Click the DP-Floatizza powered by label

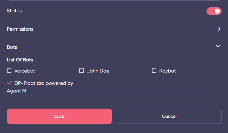pyautogui.click(x=44, y=83)
